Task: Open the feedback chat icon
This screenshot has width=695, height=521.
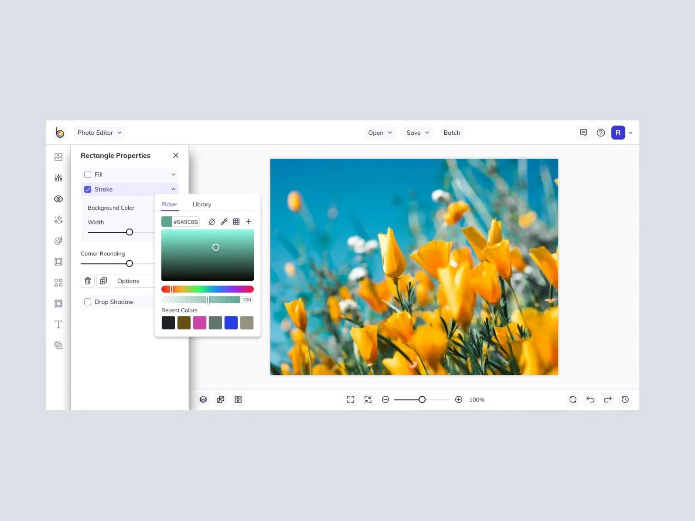Action: click(583, 133)
